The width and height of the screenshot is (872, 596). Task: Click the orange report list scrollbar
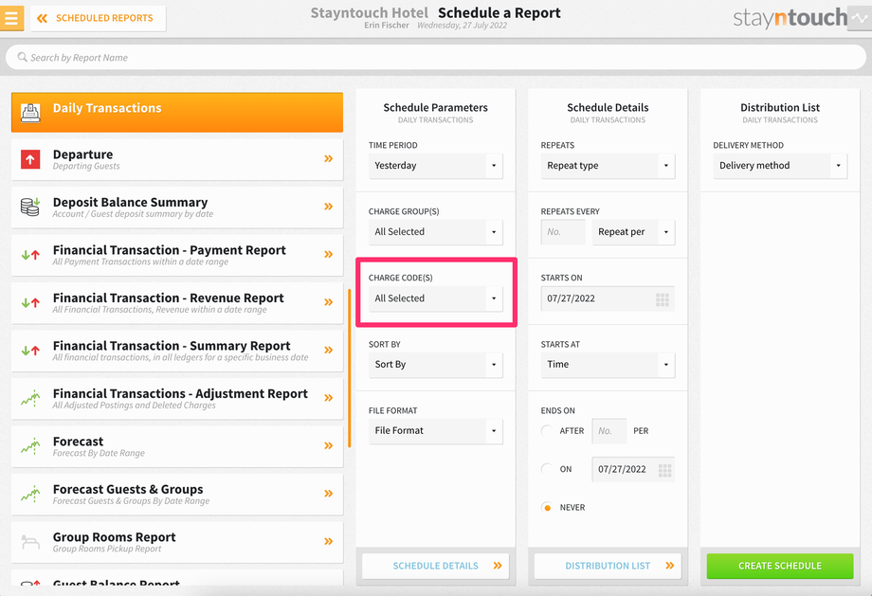tap(349, 368)
